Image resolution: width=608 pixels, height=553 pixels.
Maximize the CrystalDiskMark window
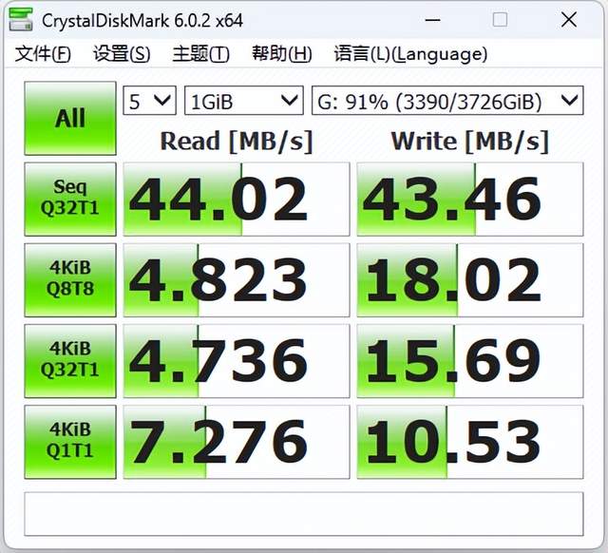pyautogui.click(x=500, y=20)
